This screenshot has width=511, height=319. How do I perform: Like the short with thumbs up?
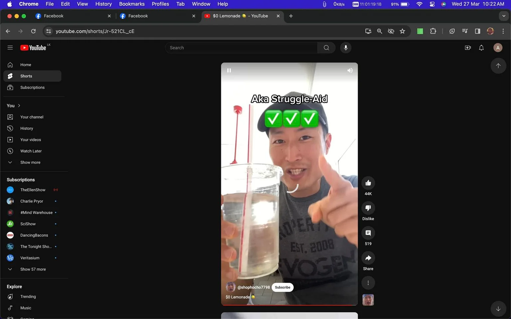(368, 183)
